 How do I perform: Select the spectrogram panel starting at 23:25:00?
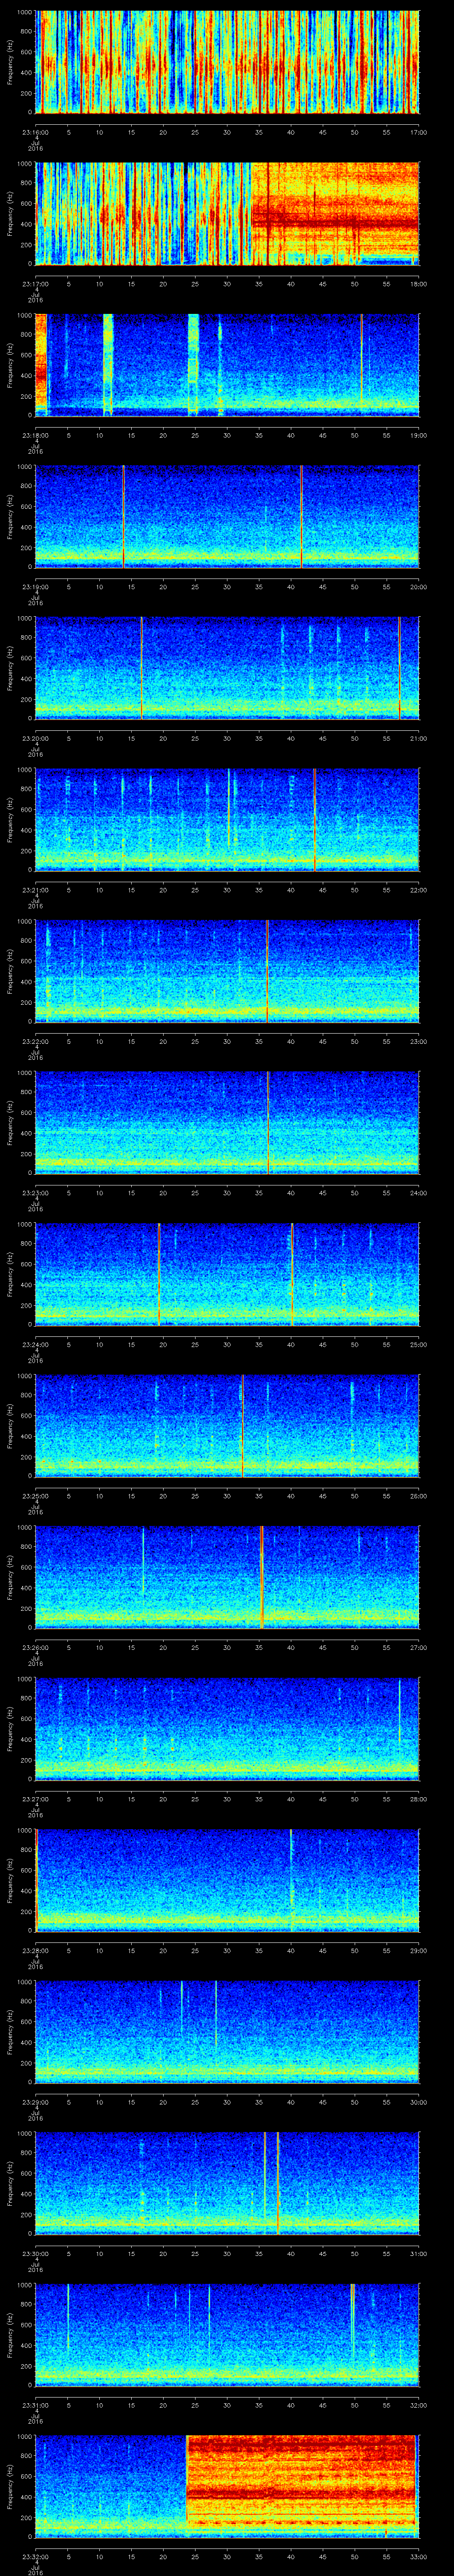(227, 1427)
